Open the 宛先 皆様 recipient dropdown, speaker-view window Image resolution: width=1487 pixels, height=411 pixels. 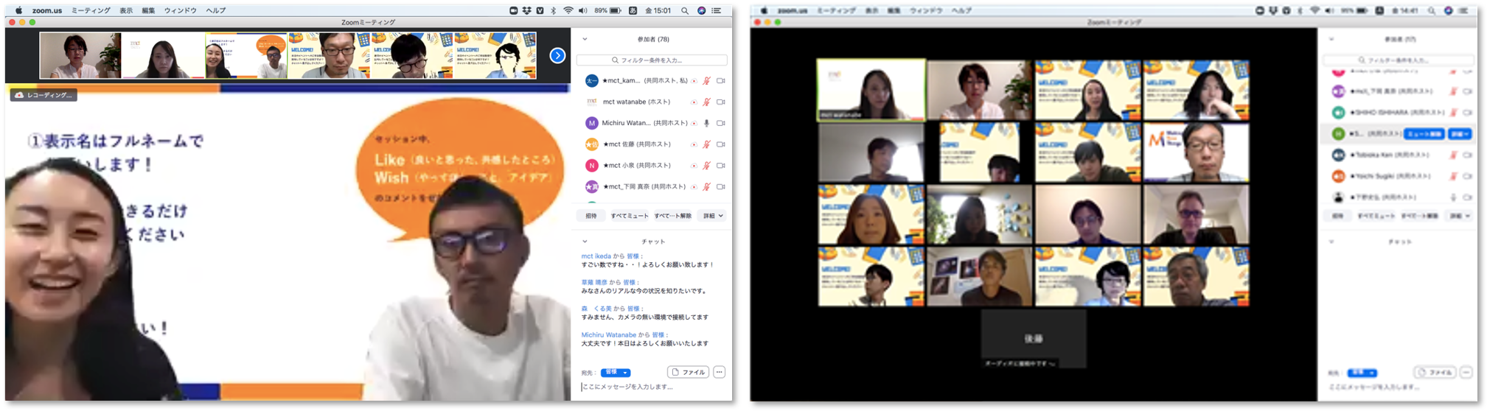tap(615, 373)
